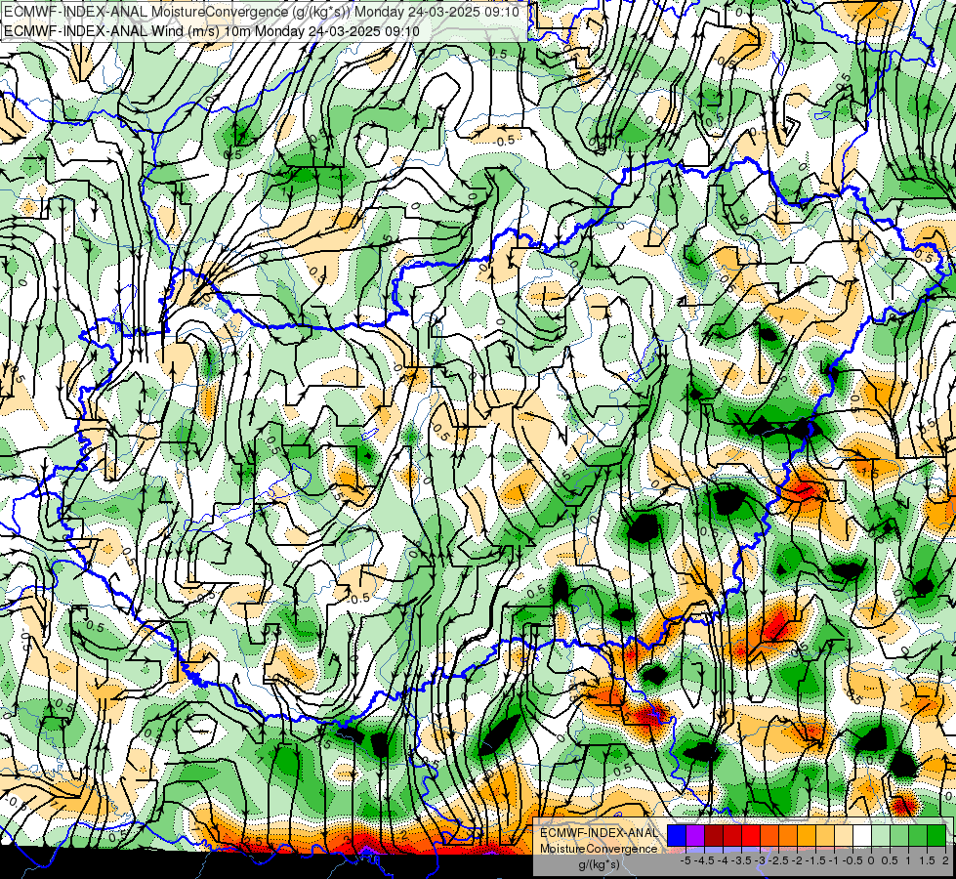Click the 'g/(kg*s)' unit label in legend

click(x=600, y=865)
